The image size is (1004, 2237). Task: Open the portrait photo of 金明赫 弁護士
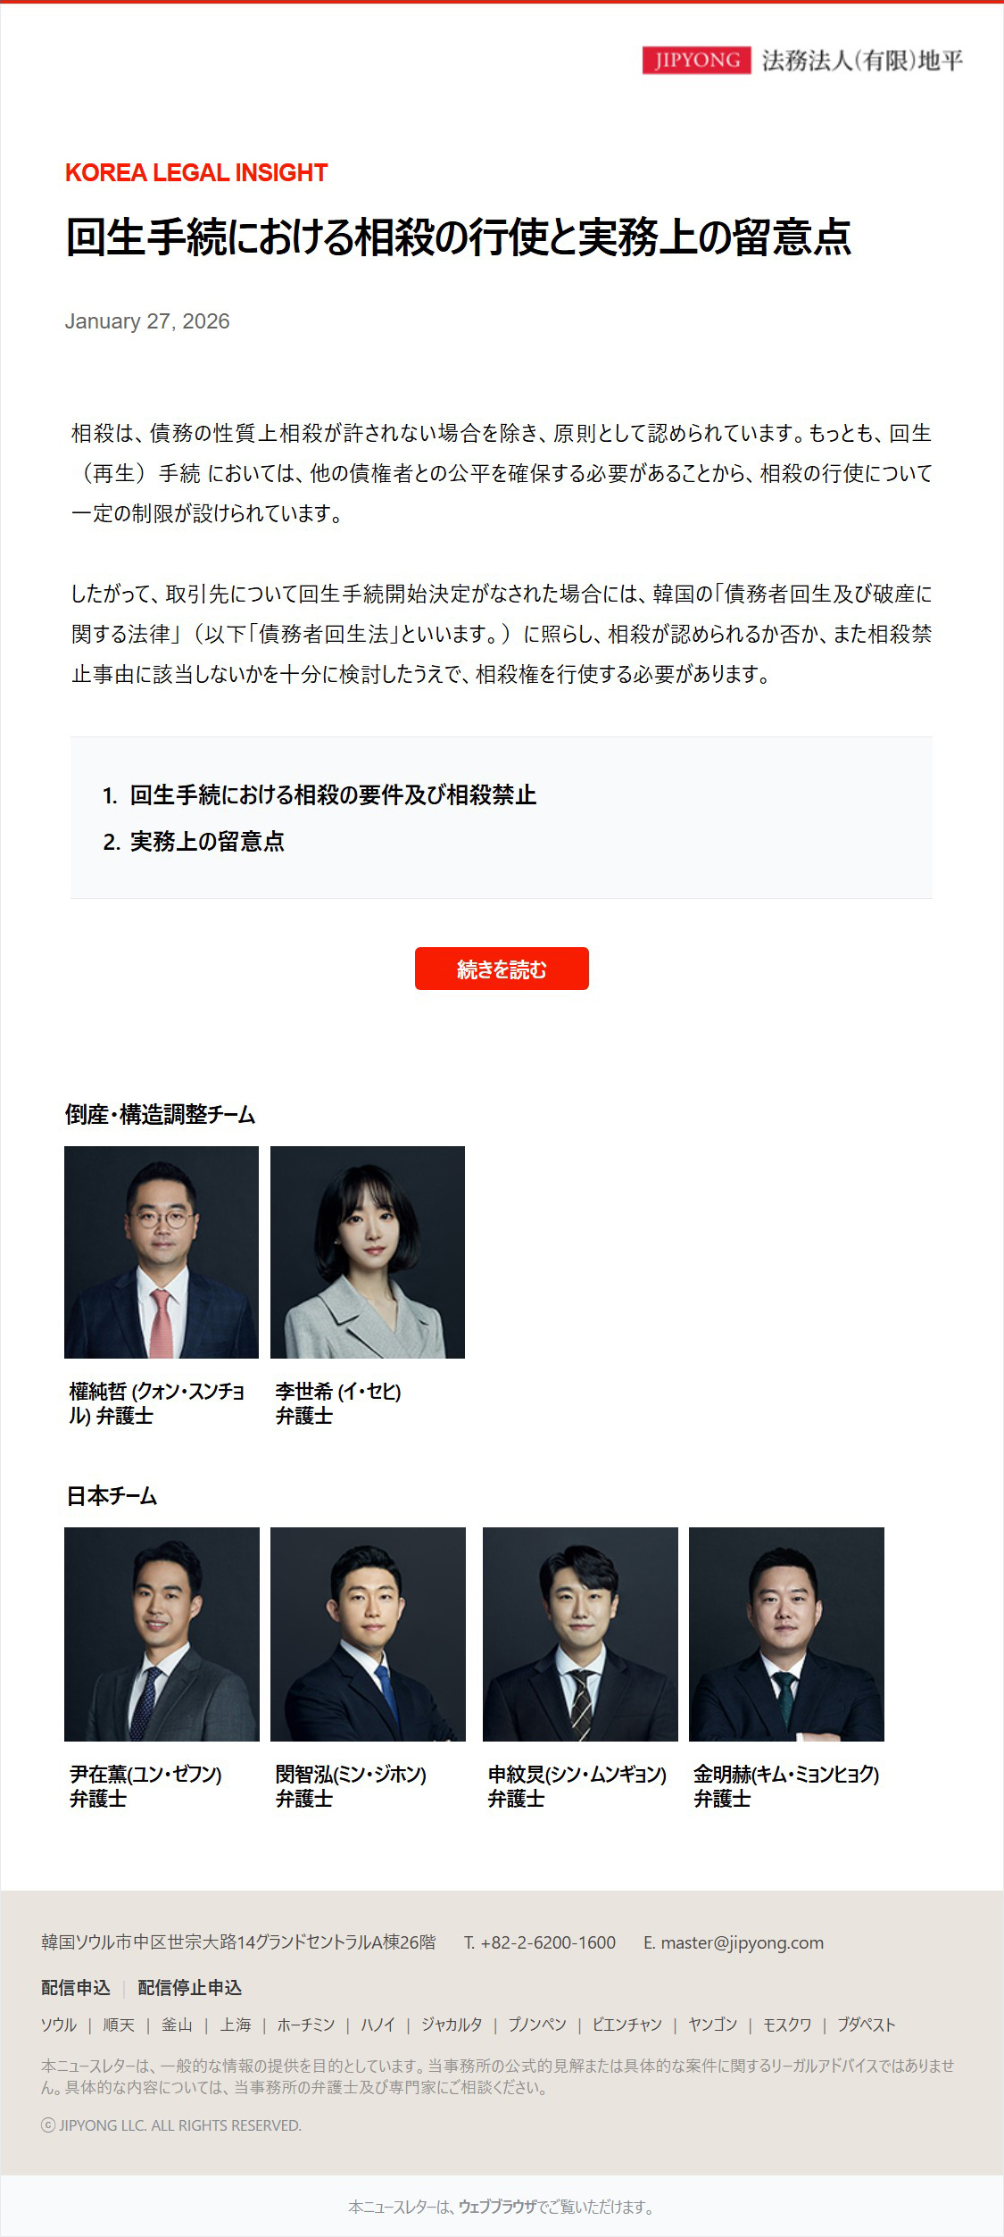click(x=786, y=1634)
